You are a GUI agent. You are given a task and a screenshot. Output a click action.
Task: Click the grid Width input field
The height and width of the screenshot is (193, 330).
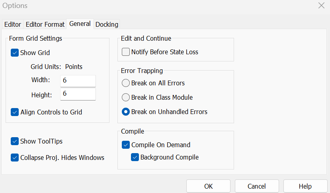(78, 81)
